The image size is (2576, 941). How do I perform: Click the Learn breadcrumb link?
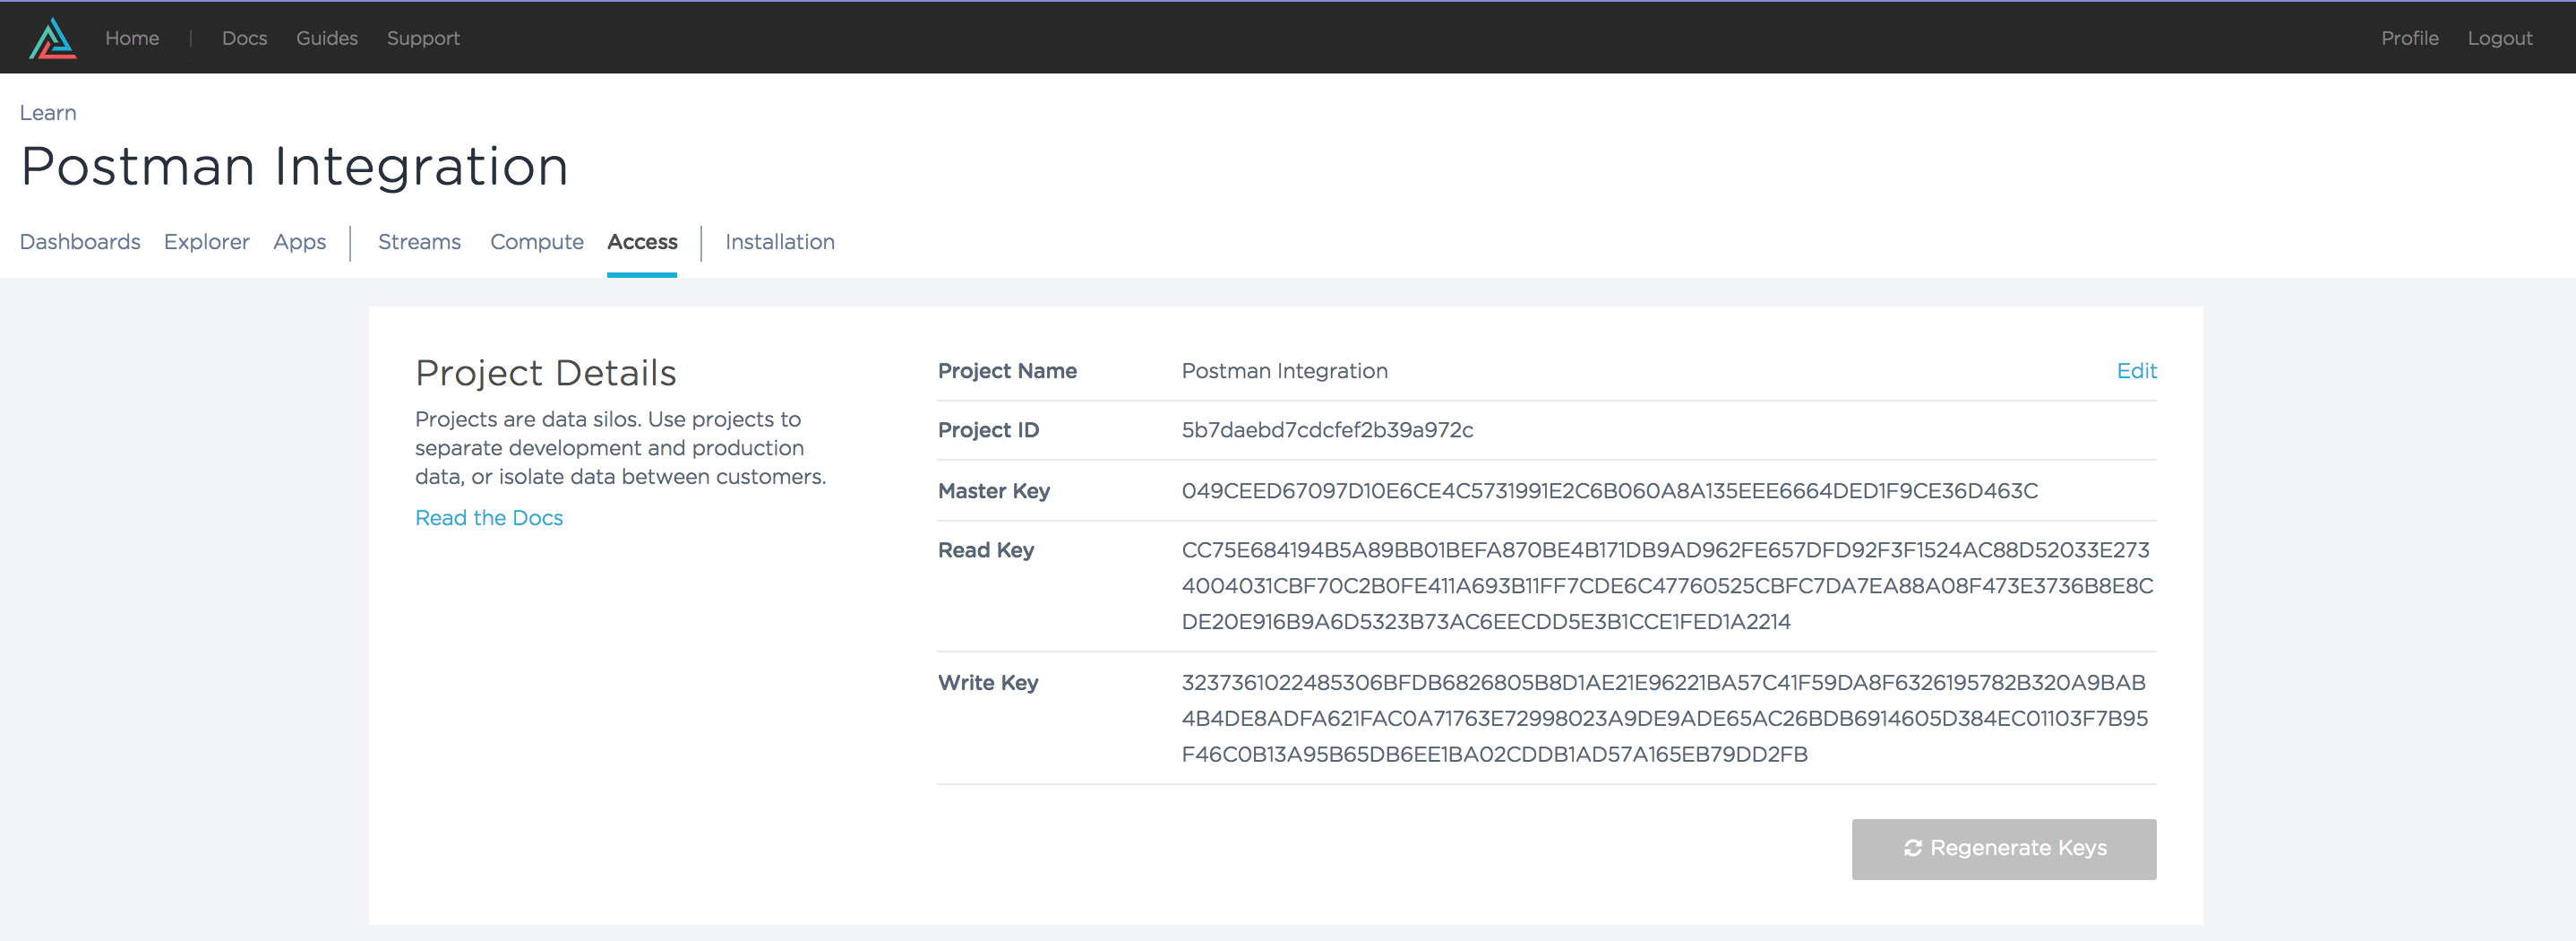pyautogui.click(x=48, y=112)
